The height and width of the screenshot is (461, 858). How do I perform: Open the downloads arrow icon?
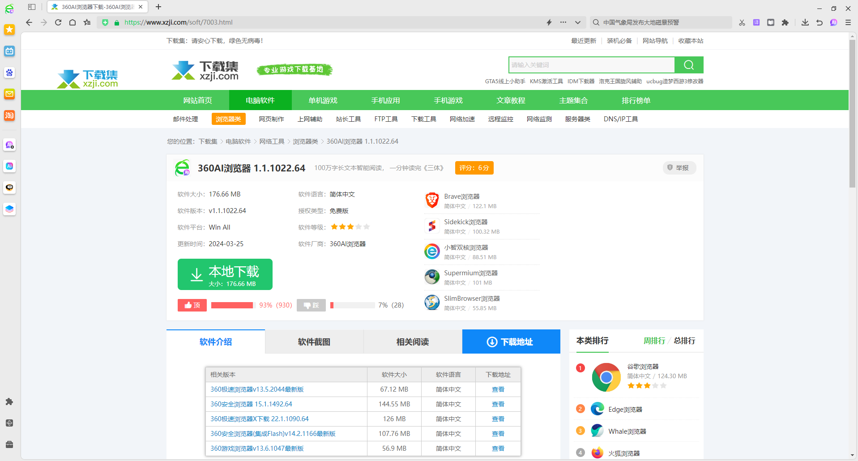click(x=805, y=22)
